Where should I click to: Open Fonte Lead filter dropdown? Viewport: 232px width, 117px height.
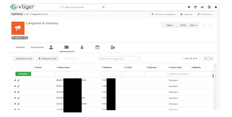pos(178,74)
